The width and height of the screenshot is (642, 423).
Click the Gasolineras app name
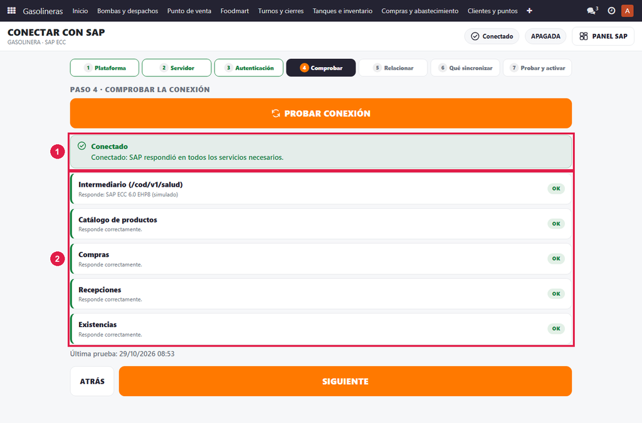[43, 11]
